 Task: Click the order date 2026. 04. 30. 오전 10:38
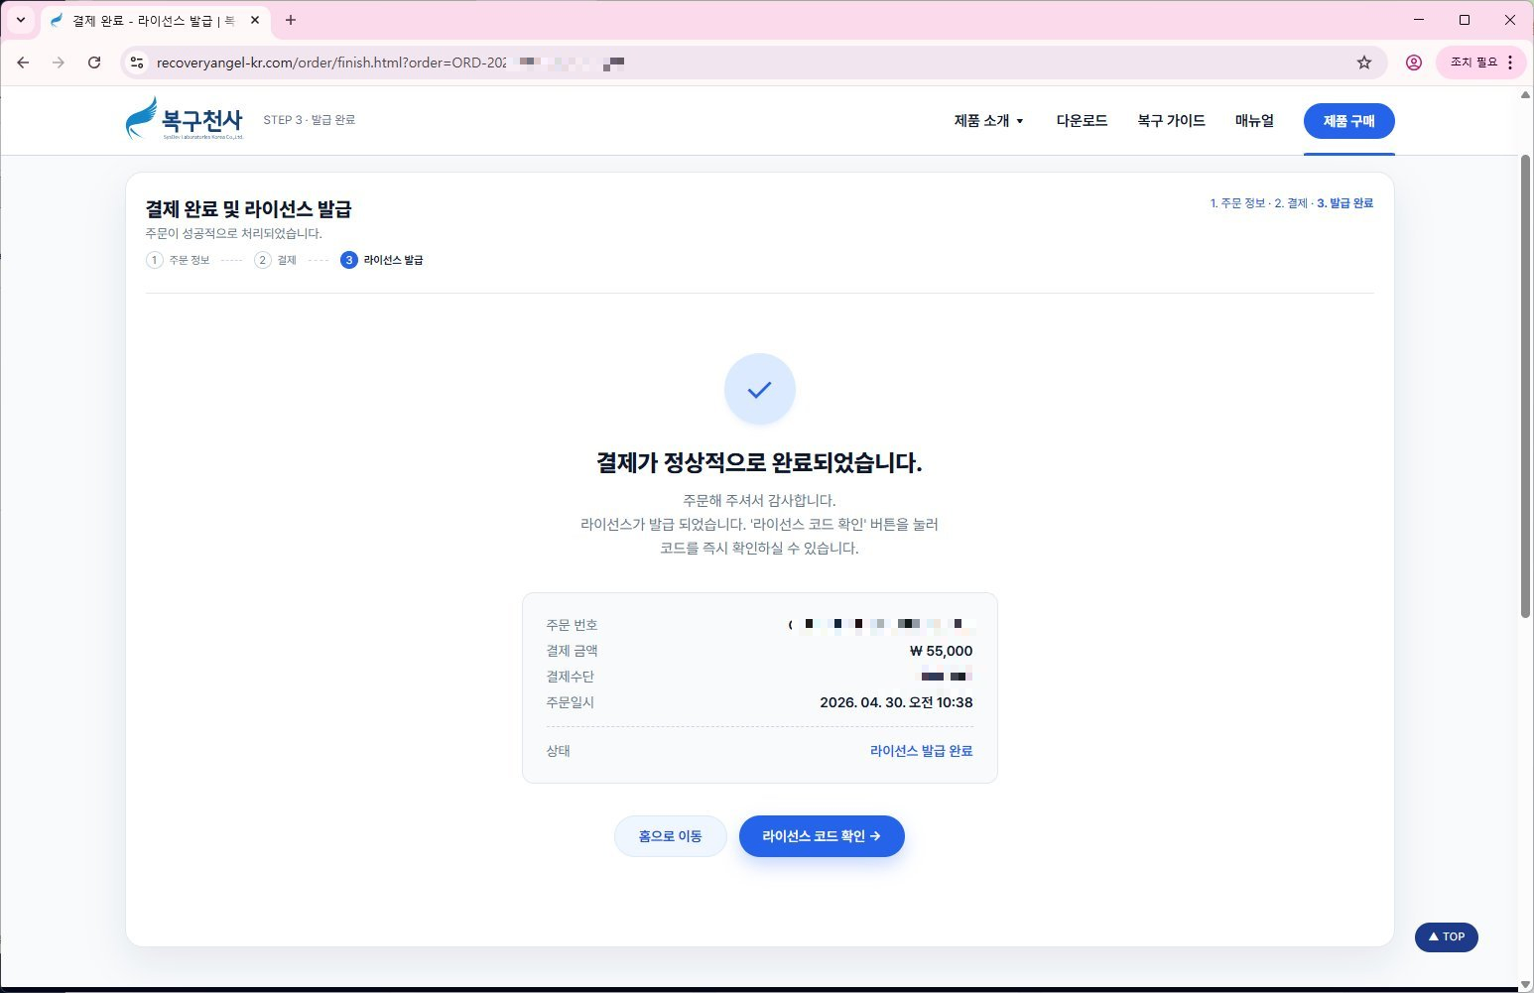(896, 702)
